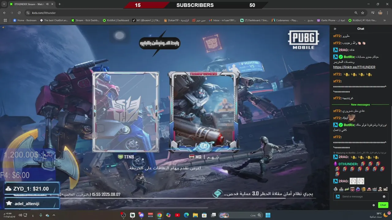Screen dimensions: 392x220
Task: Open the M1 TikTok bookmark
Action: (x=146, y=20)
